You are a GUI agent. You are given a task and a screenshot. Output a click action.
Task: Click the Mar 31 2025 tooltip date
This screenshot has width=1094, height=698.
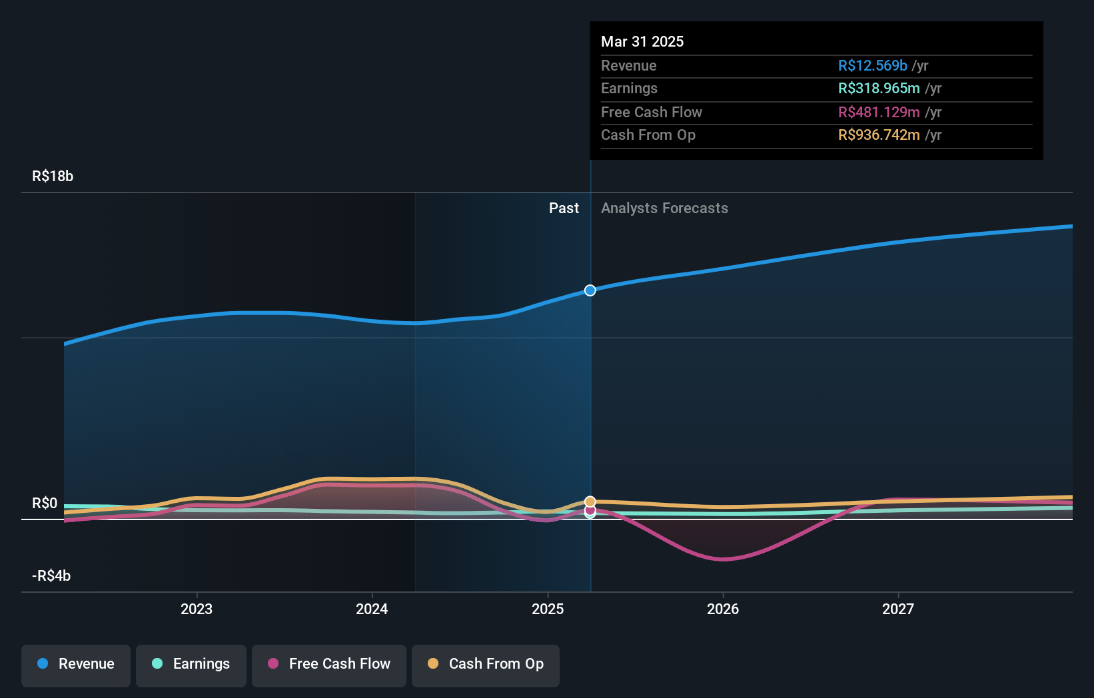[642, 41]
